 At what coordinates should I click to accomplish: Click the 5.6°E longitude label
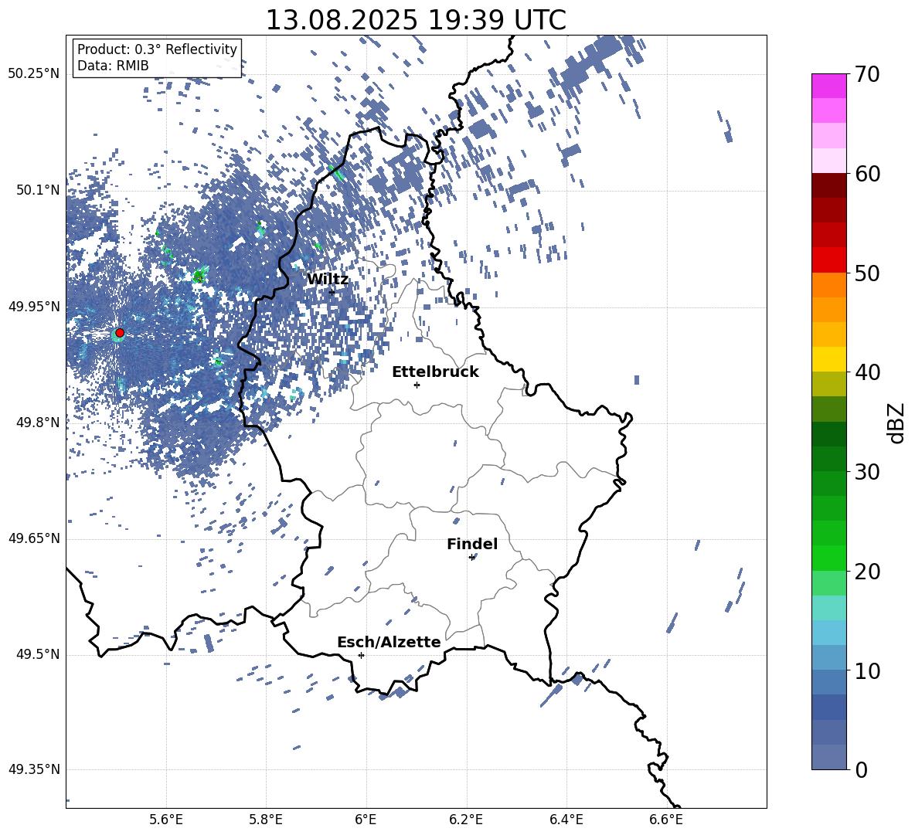coord(166,820)
